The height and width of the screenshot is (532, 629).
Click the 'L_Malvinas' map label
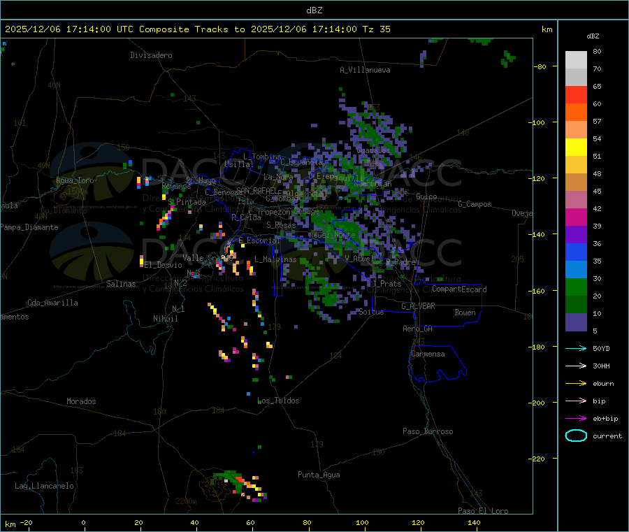pos(275,259)
